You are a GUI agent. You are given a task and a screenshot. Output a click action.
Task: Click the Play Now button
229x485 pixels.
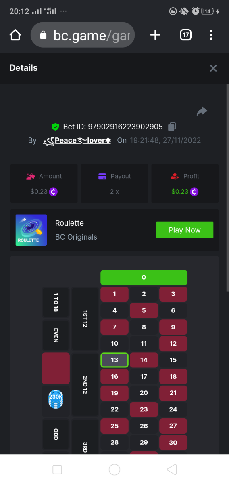click(x=185, y=230)
